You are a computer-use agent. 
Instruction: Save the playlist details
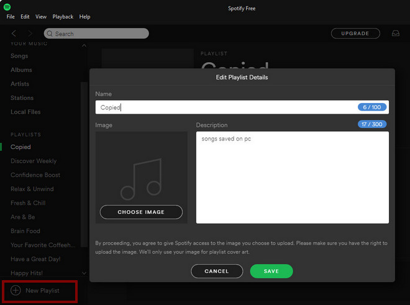click(271, 271)
